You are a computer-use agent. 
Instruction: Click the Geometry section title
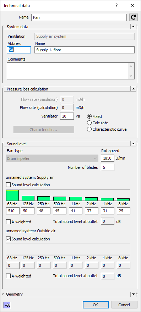[14, 294]
